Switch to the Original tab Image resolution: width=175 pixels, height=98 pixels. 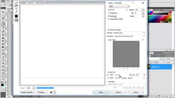[24, 3]
